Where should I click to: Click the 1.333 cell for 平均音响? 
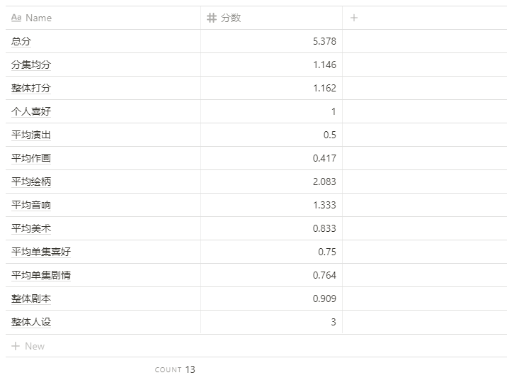tap(271, 205)
